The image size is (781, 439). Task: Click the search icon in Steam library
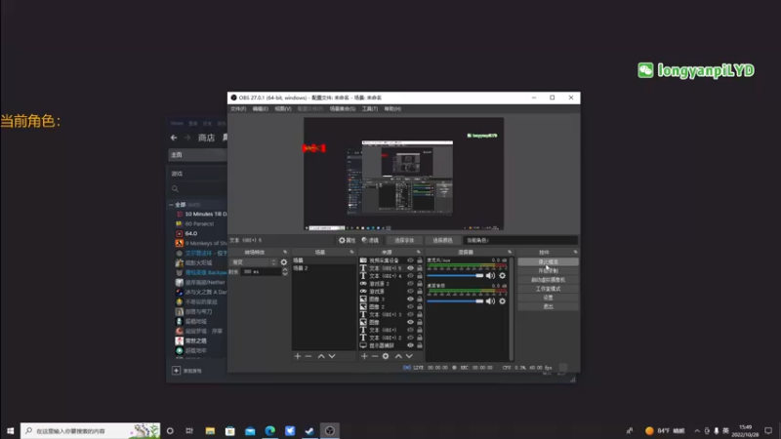(175, 189)
